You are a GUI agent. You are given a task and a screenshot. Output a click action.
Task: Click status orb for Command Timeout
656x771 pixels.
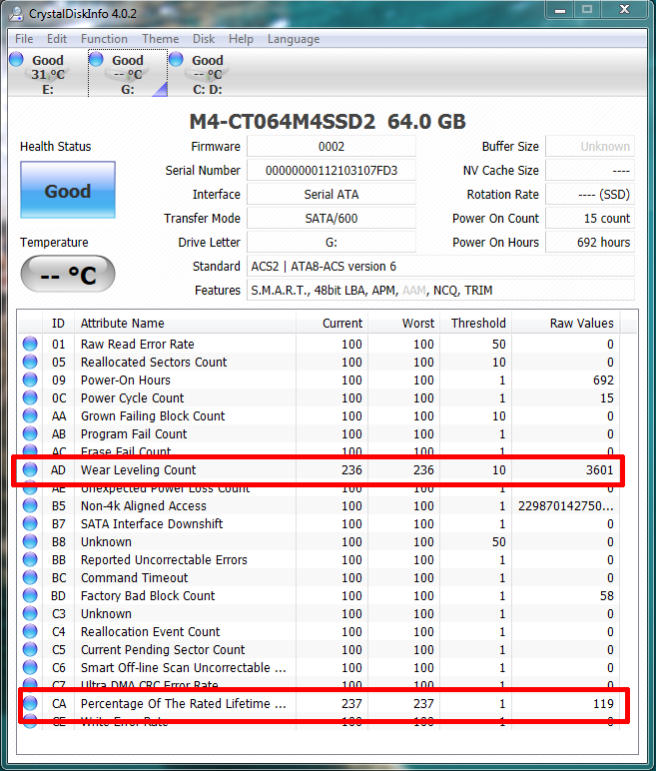click(x=30, y=578)
